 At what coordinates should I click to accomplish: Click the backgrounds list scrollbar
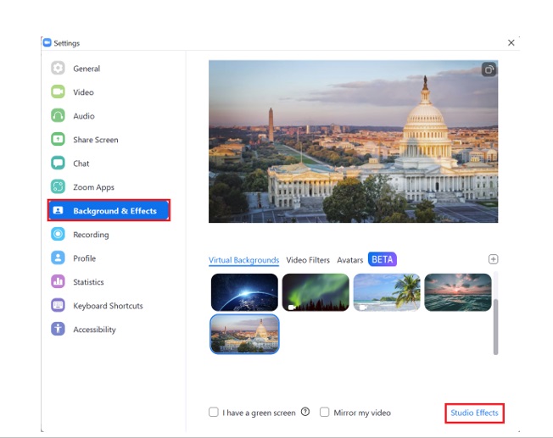[x=495, y=325]
